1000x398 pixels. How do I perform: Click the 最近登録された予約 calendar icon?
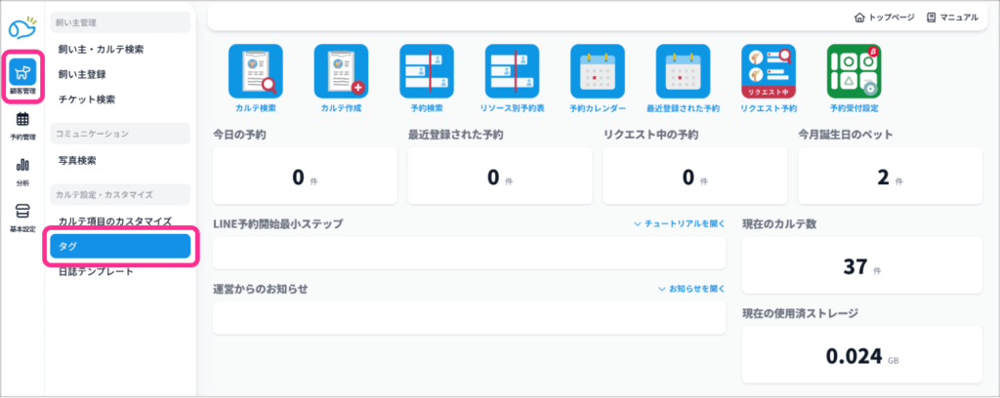[683, 72]
